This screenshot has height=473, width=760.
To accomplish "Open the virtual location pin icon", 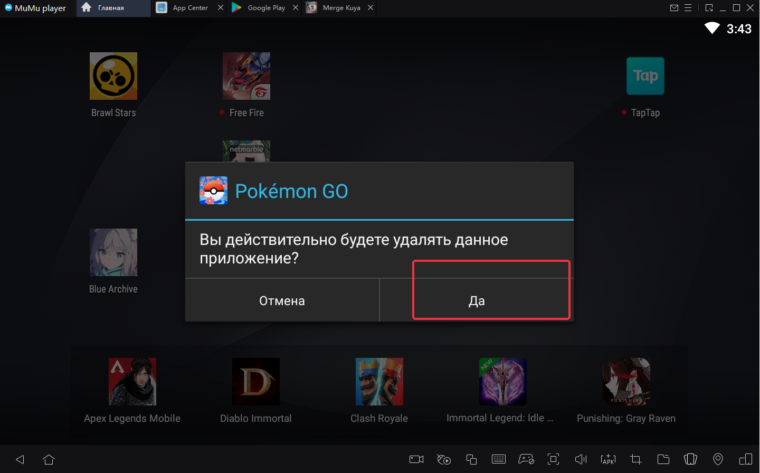I will pos(718,459).
